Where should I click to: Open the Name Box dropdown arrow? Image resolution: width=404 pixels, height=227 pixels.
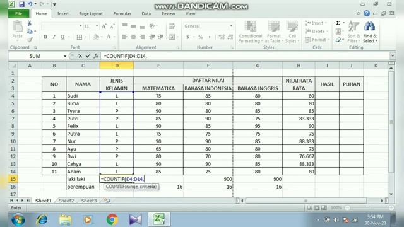[64, 56]
